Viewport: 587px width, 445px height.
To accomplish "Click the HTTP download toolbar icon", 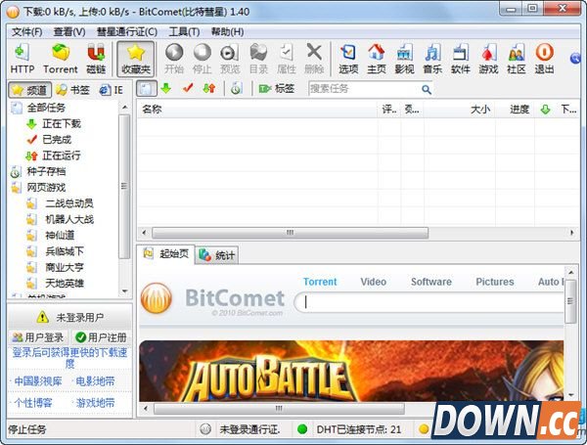I will pyautogui.click(x=22, y=58).
